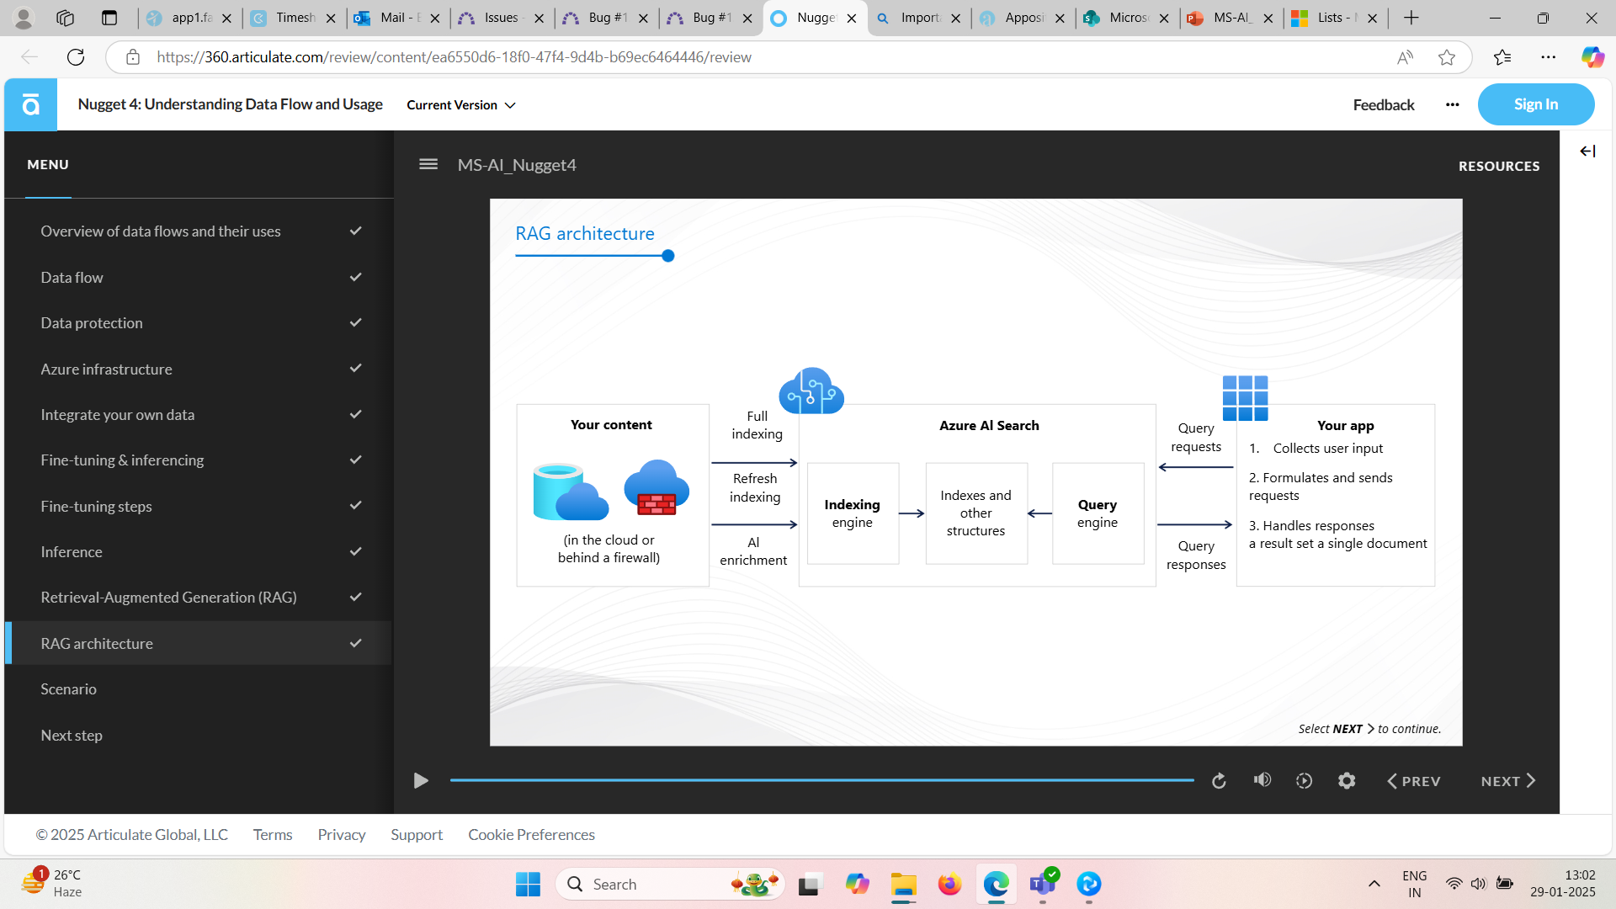
Task: Click the Azure AI Search cloud icon
Action: [x=811, y=391]
